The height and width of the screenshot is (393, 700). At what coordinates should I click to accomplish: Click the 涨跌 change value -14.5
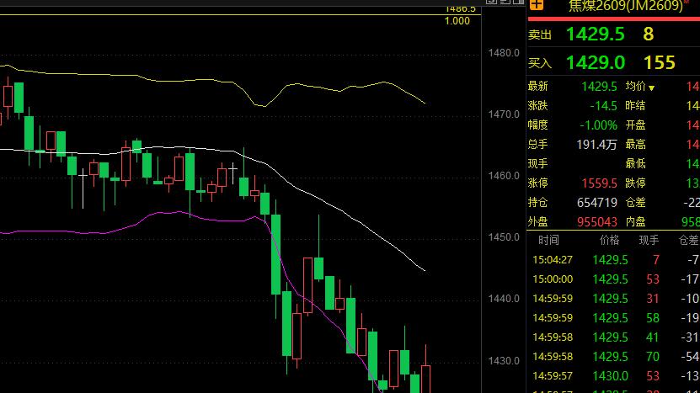[x=603, y=106]
